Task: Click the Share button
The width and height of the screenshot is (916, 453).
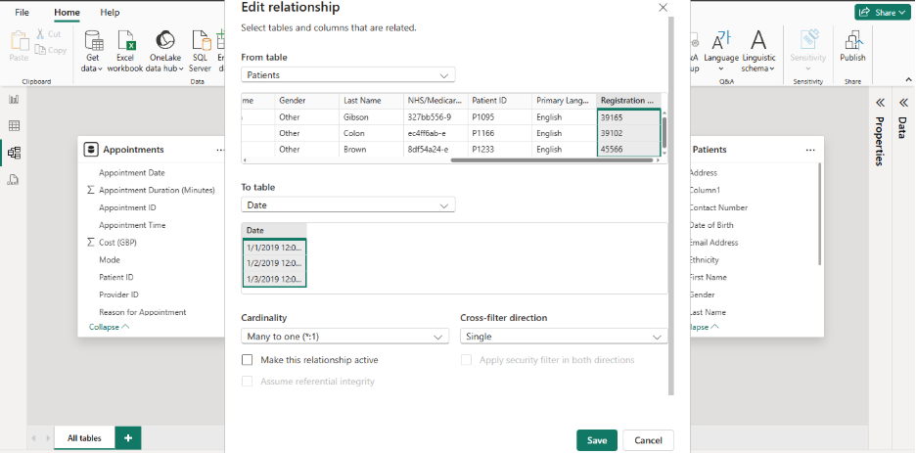Action: coord(883,13)
